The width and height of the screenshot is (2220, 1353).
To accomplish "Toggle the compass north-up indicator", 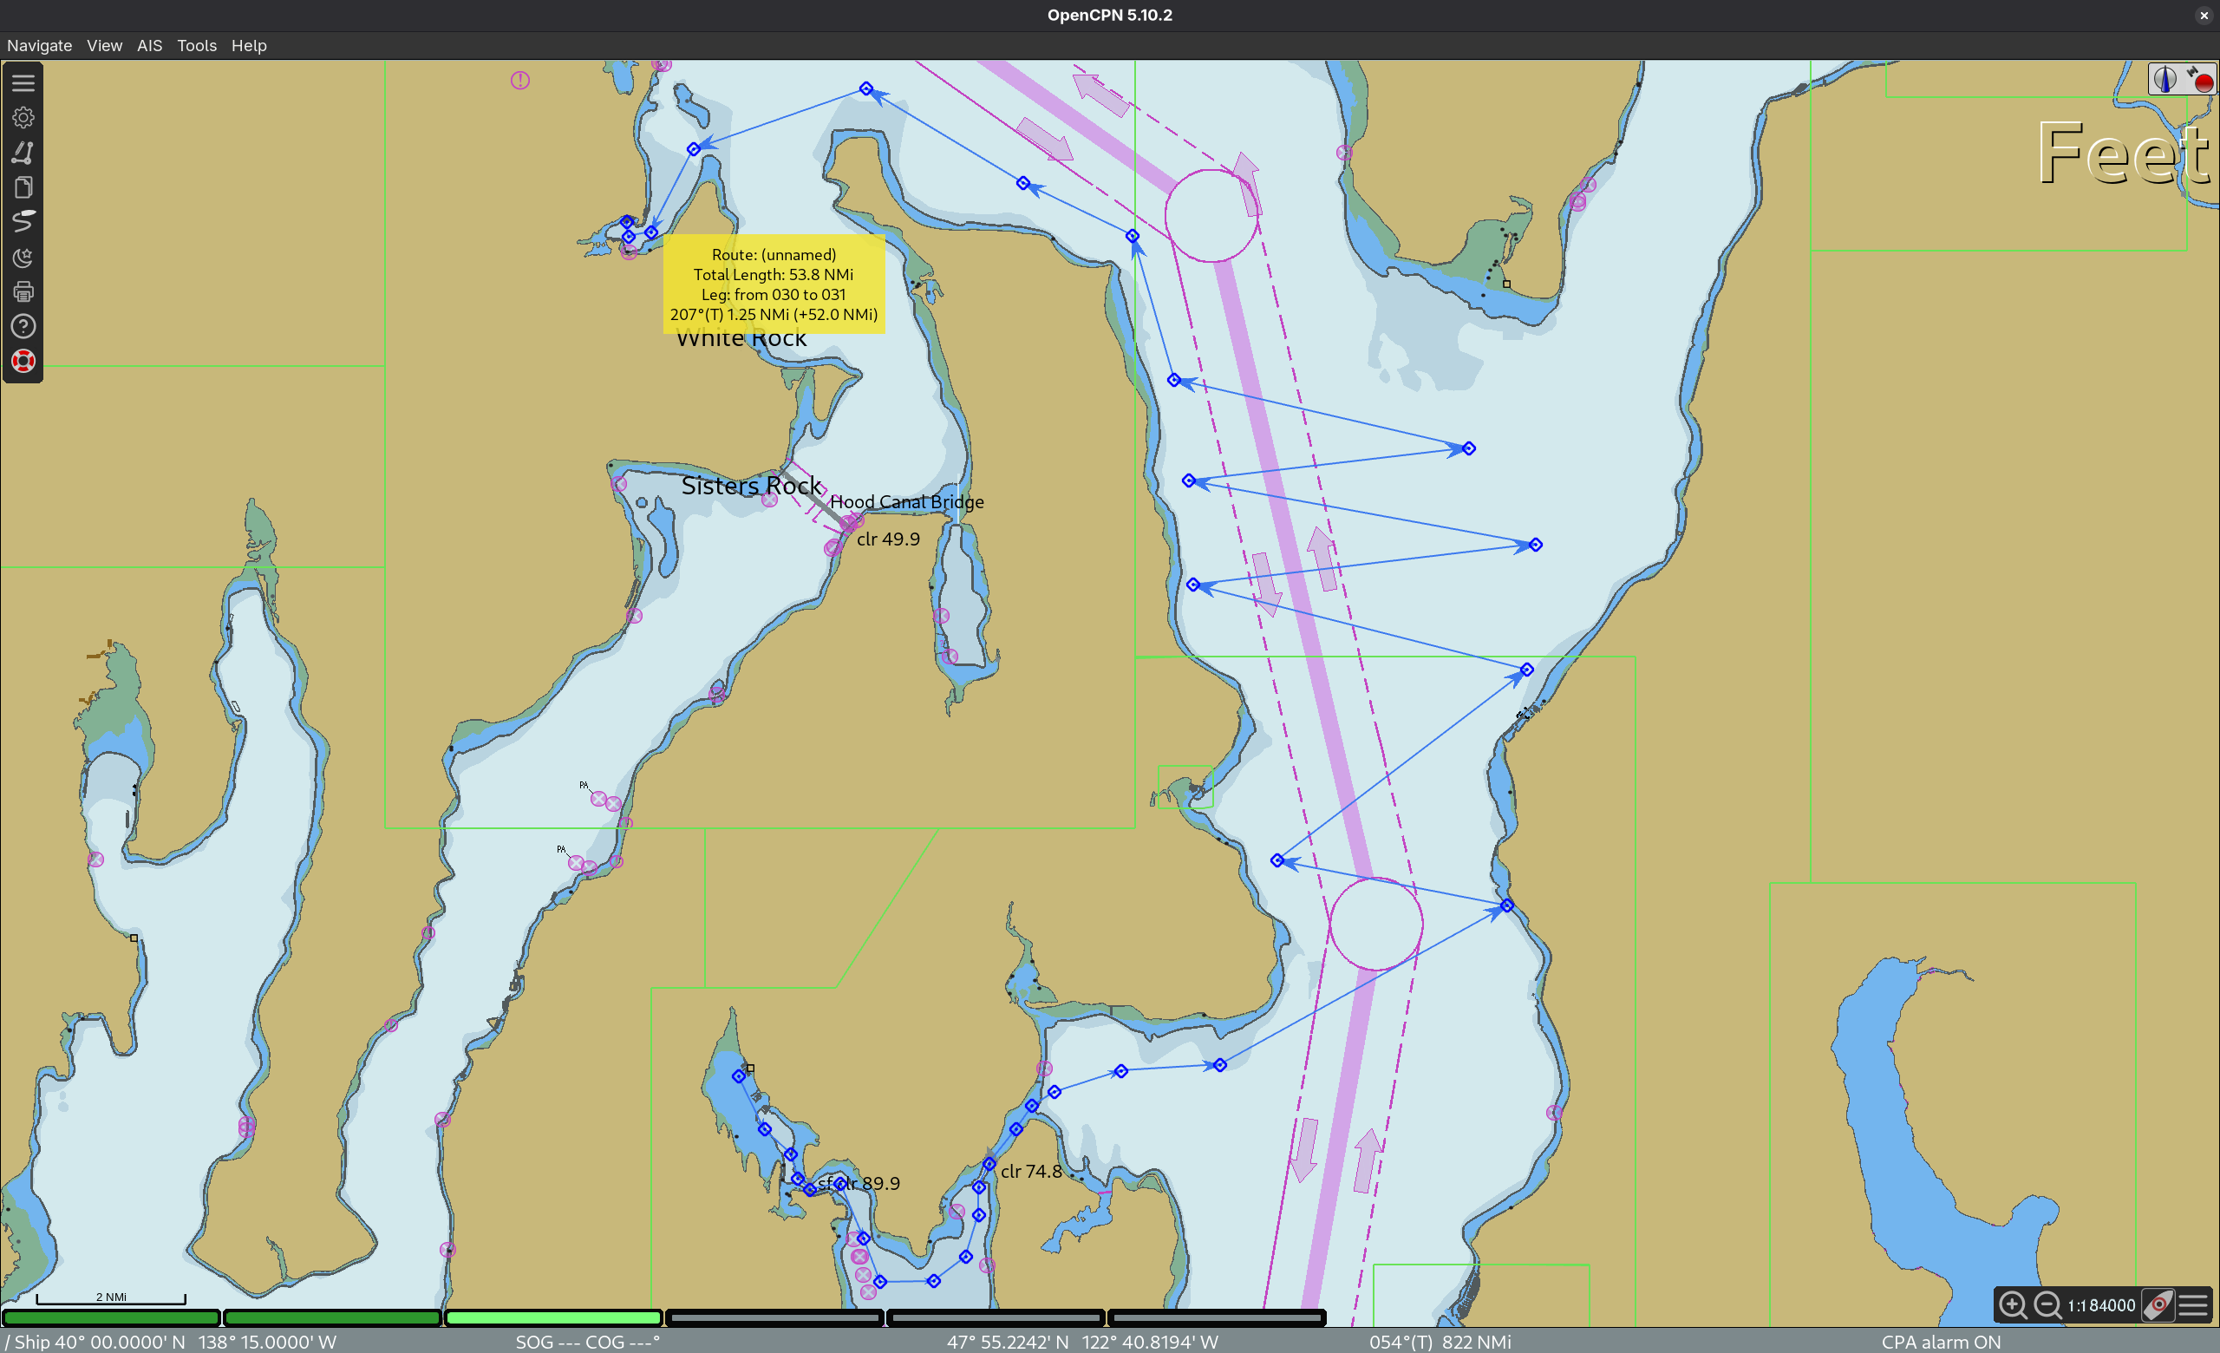I will click(2164, 79).
